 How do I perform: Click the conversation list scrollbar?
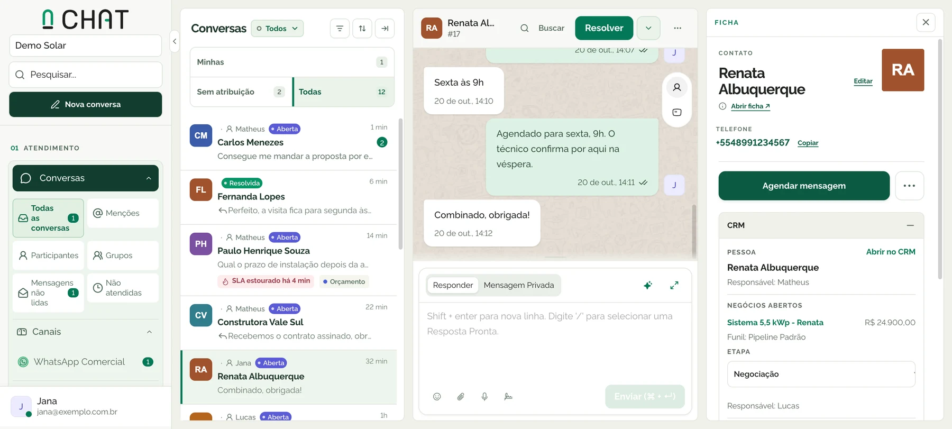[x=400, y=184]
